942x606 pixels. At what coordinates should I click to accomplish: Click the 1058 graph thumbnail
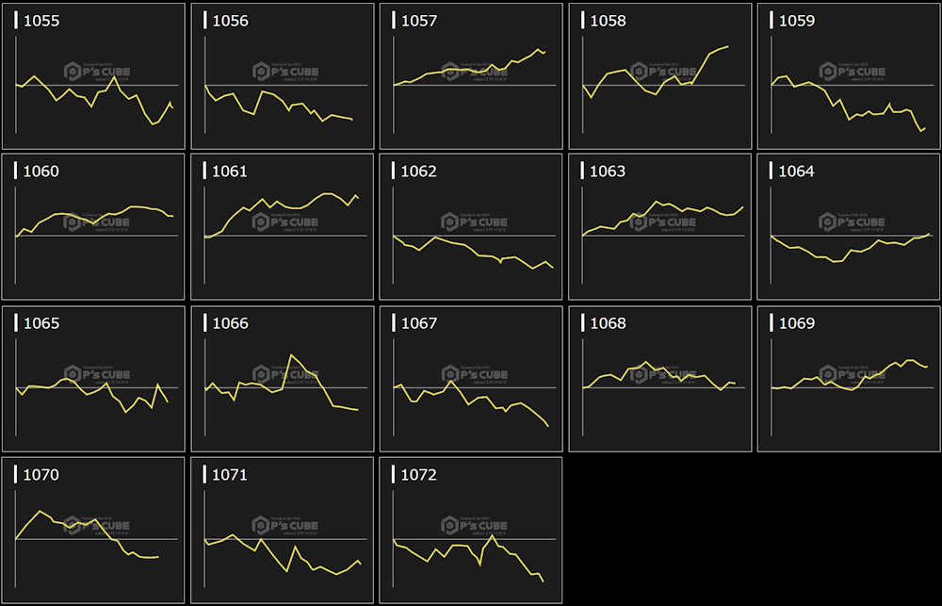click(659, 76)
